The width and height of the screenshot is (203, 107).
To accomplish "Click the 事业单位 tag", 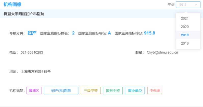I will (135, 91).
